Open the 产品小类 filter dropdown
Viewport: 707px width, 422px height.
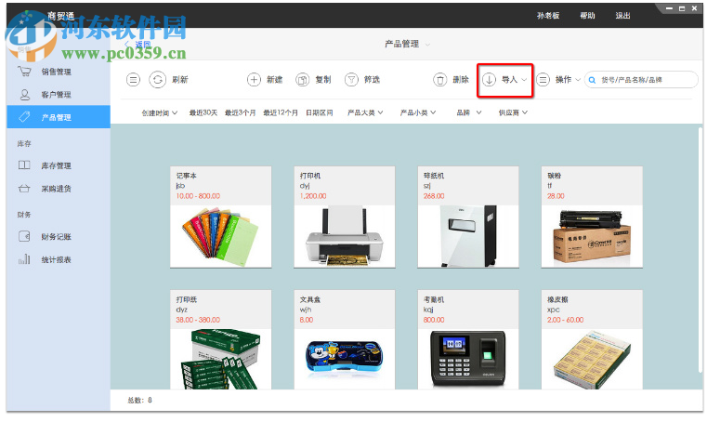pos(417,112)
